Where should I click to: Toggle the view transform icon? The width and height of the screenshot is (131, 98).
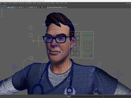click(x=47, y=7)
